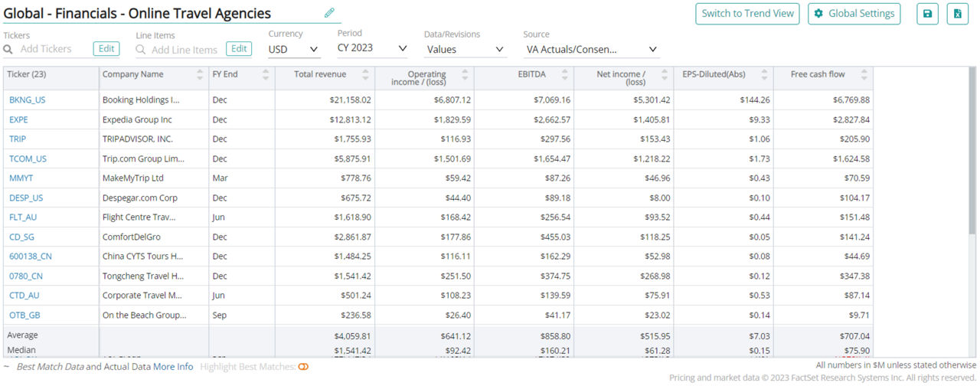Open the Currency USD dropdown
This screenshot has height=386, width=980.
pyautogui.click(x=294, y=49)
